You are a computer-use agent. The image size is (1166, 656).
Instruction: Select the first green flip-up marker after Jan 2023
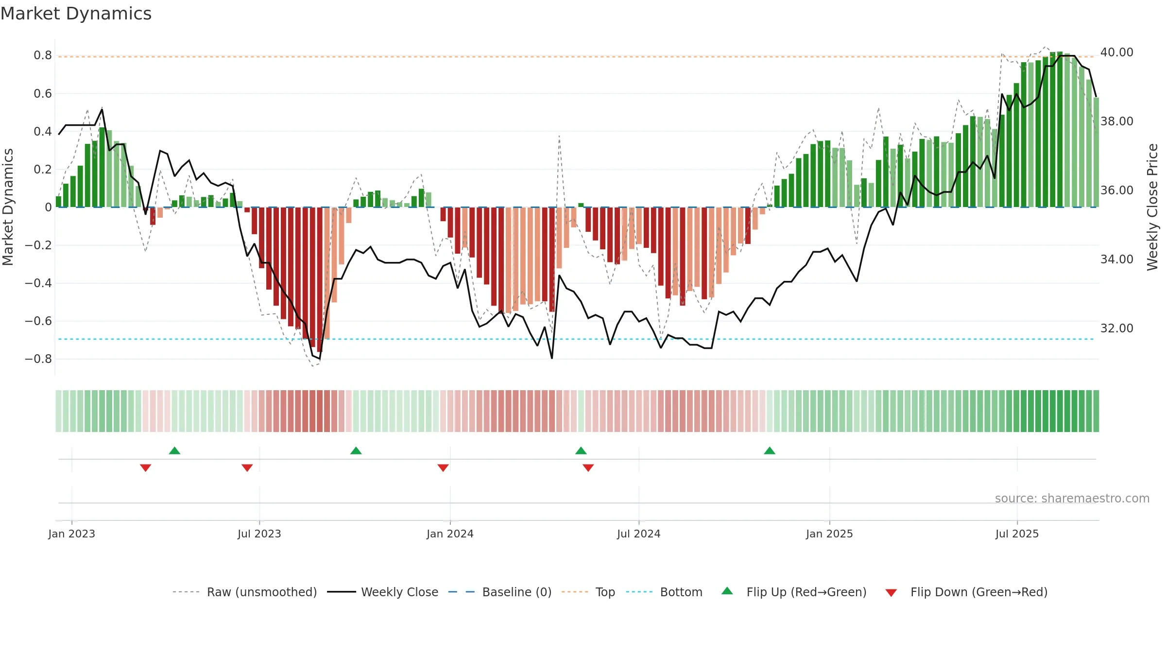[x=174, y=450]
